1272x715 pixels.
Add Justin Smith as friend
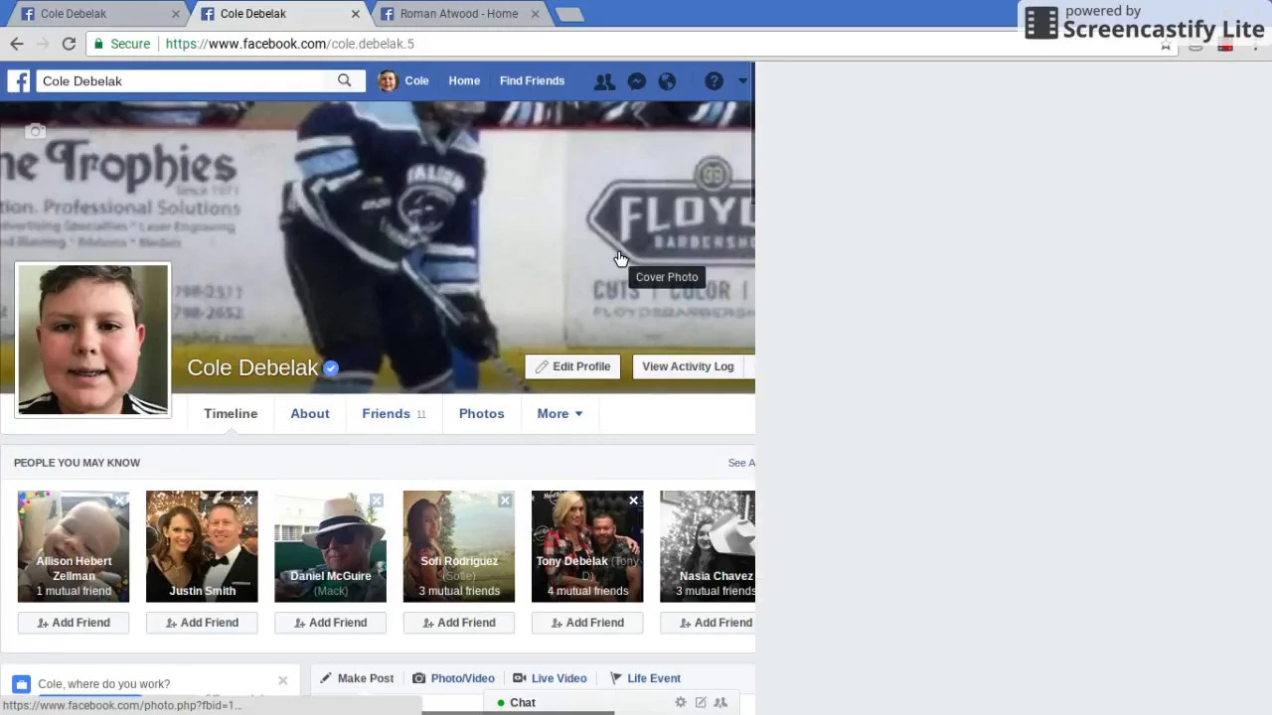pyautogui.click(x=202, y=623)
